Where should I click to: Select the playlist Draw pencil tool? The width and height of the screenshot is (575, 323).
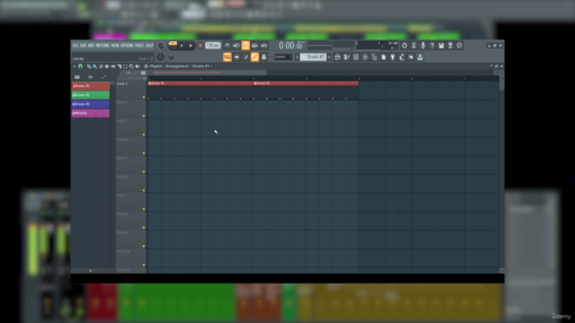point(89,66)
